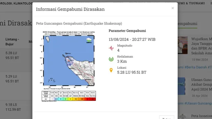212x119 pixels.
Task: Open the Wujudkan news article link in sidebar
Action: coord(201,46)
